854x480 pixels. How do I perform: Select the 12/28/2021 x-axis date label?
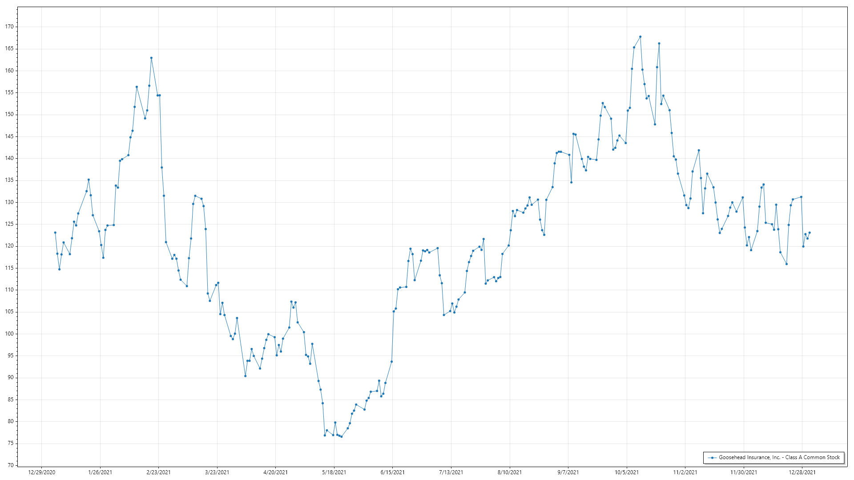(x=802, y=472)
